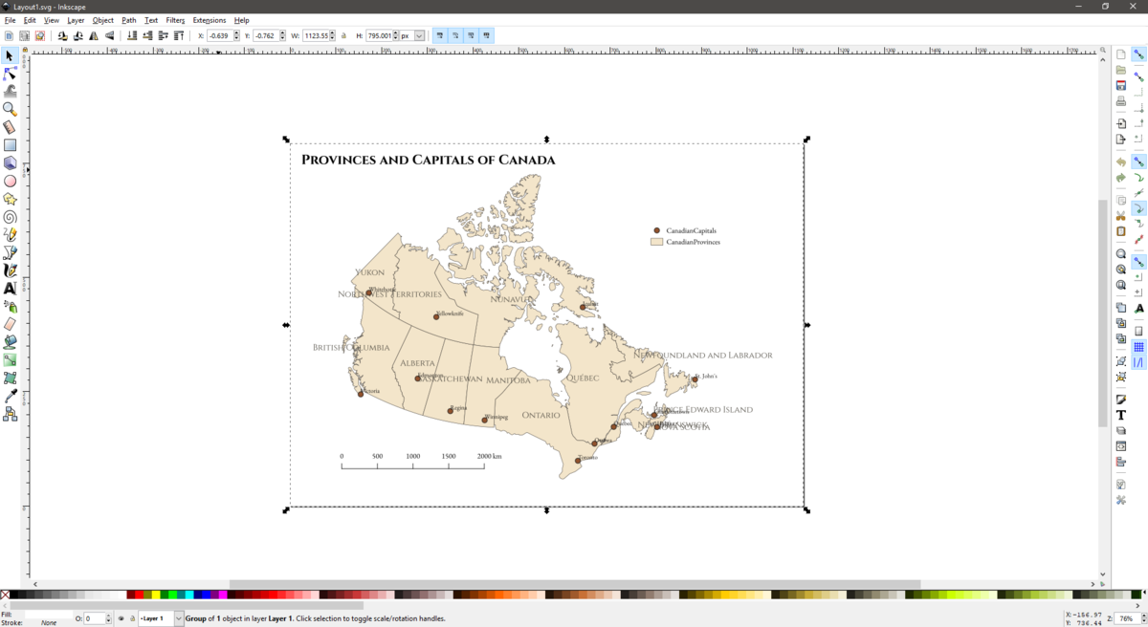1148x627 pixels.
Task: Select the Node editing tool
Action: [9, 74]
